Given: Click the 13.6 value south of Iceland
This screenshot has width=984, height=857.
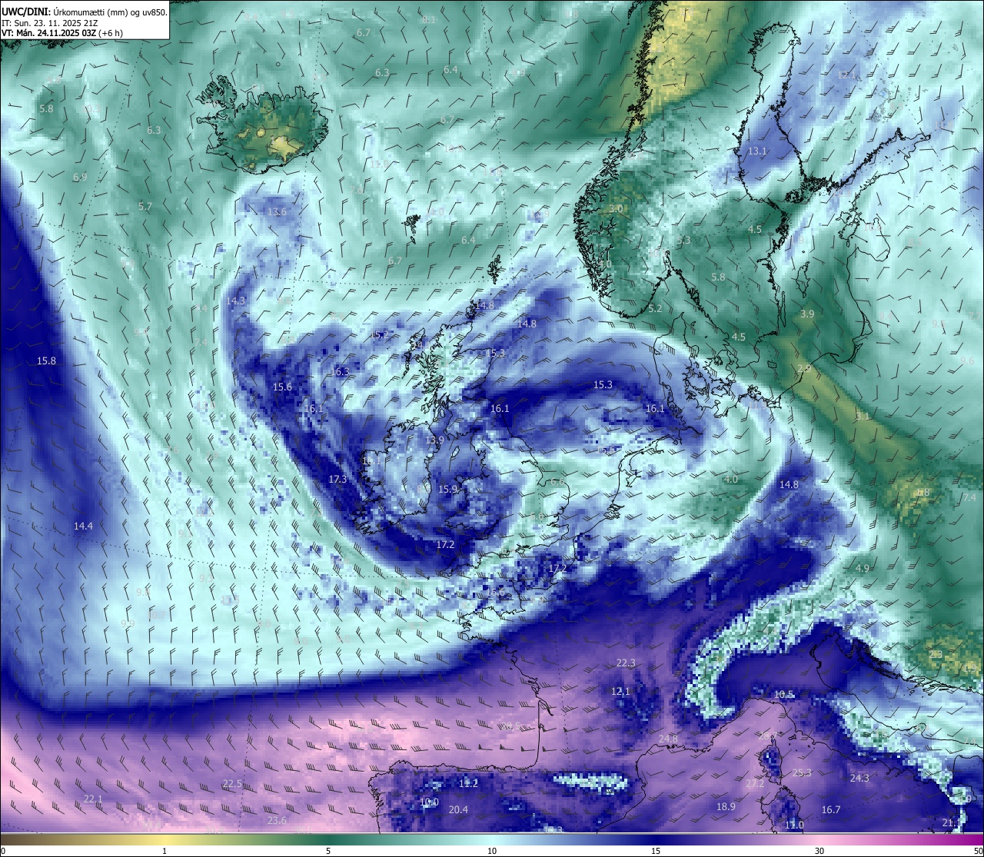Looking at the screenshot, I should pos(277,211).
